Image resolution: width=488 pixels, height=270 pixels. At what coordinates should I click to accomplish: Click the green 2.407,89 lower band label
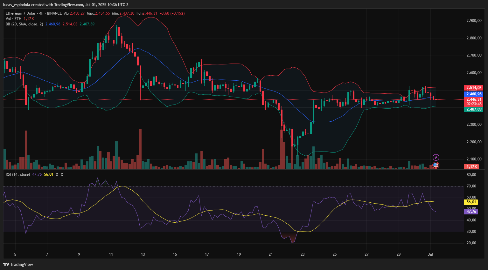[474, 109]
